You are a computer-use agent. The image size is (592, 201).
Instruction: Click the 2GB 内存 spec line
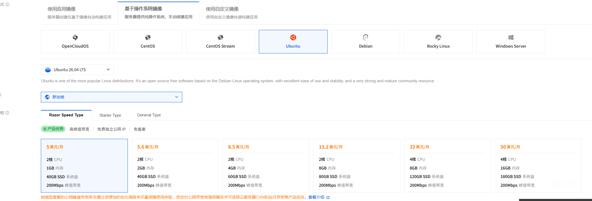coord(146,168)
